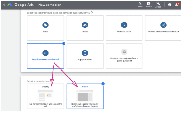Click the Leads people icon
182x113 pixels.
[85, 25]
